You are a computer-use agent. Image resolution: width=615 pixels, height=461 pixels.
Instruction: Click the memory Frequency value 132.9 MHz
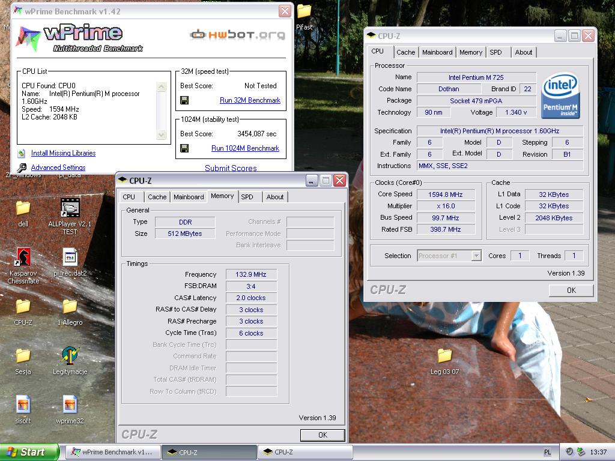click(x=251, y=274)
